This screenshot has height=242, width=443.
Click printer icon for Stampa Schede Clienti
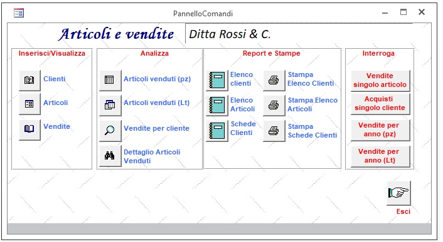click(274, 131)
